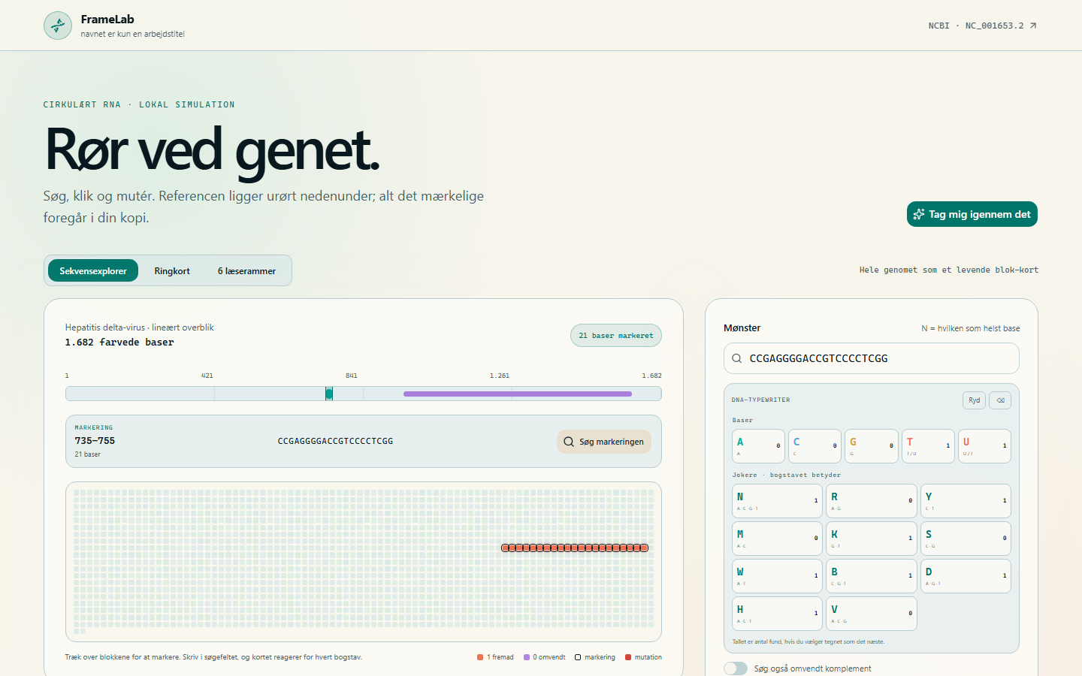1082x676 pixels.
Task: Insert wildcard B (C·G·T)
Action: click(x=872, y=576)
